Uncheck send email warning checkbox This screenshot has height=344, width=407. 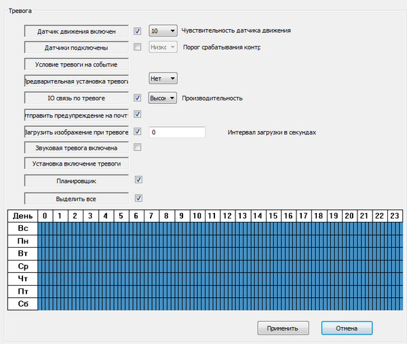138,115
